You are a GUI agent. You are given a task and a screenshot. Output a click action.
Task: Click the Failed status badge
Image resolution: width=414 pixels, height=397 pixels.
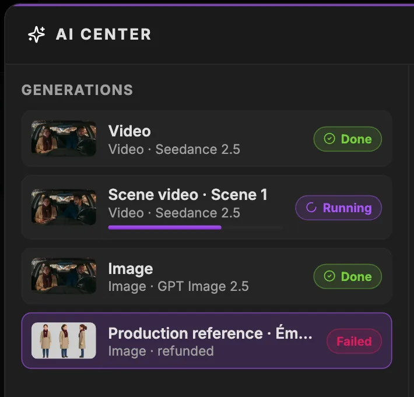(354, 341)
